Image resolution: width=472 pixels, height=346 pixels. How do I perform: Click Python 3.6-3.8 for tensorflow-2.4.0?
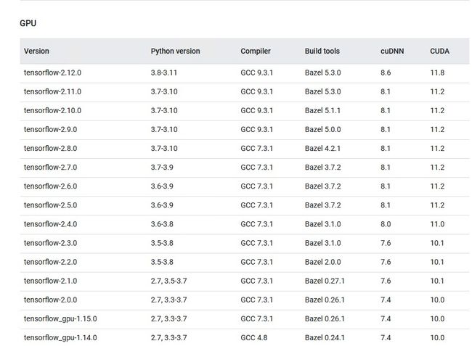(x=162, y=224)
